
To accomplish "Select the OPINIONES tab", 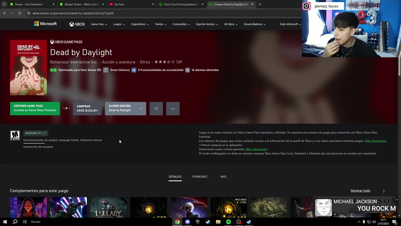I will coord(200,177).
